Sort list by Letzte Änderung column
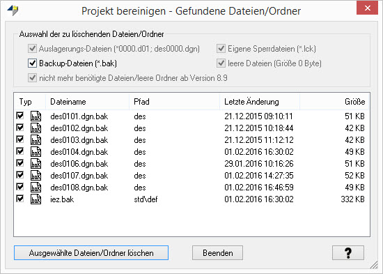Screen dimensions: 383x274 260,102
